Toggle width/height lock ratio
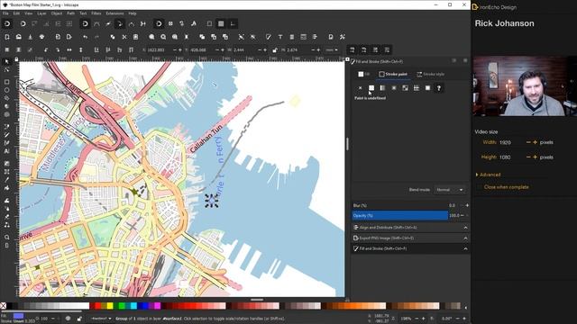The image size is (577, 324). (x=274, y=50)
